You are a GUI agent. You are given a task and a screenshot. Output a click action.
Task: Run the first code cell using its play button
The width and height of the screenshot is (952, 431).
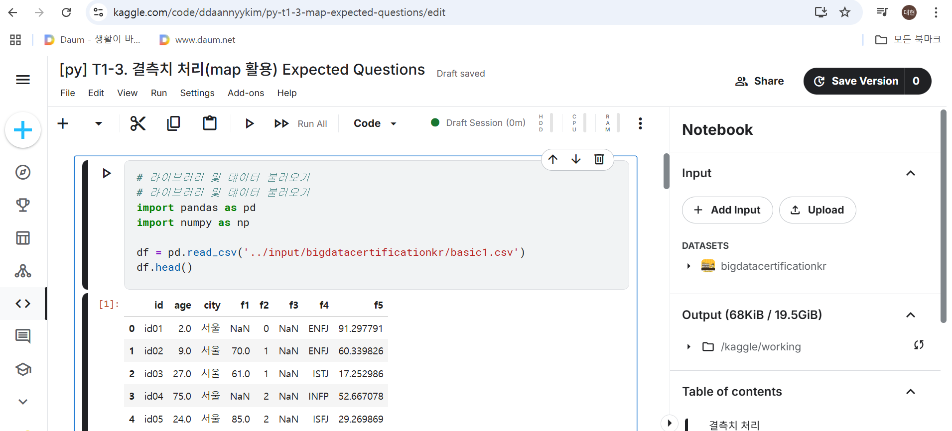107,173
